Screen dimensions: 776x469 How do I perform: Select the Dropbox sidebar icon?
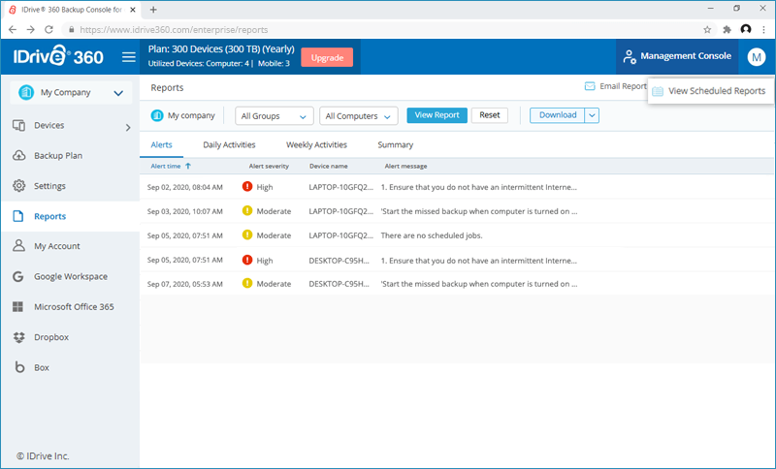[18, 337]
